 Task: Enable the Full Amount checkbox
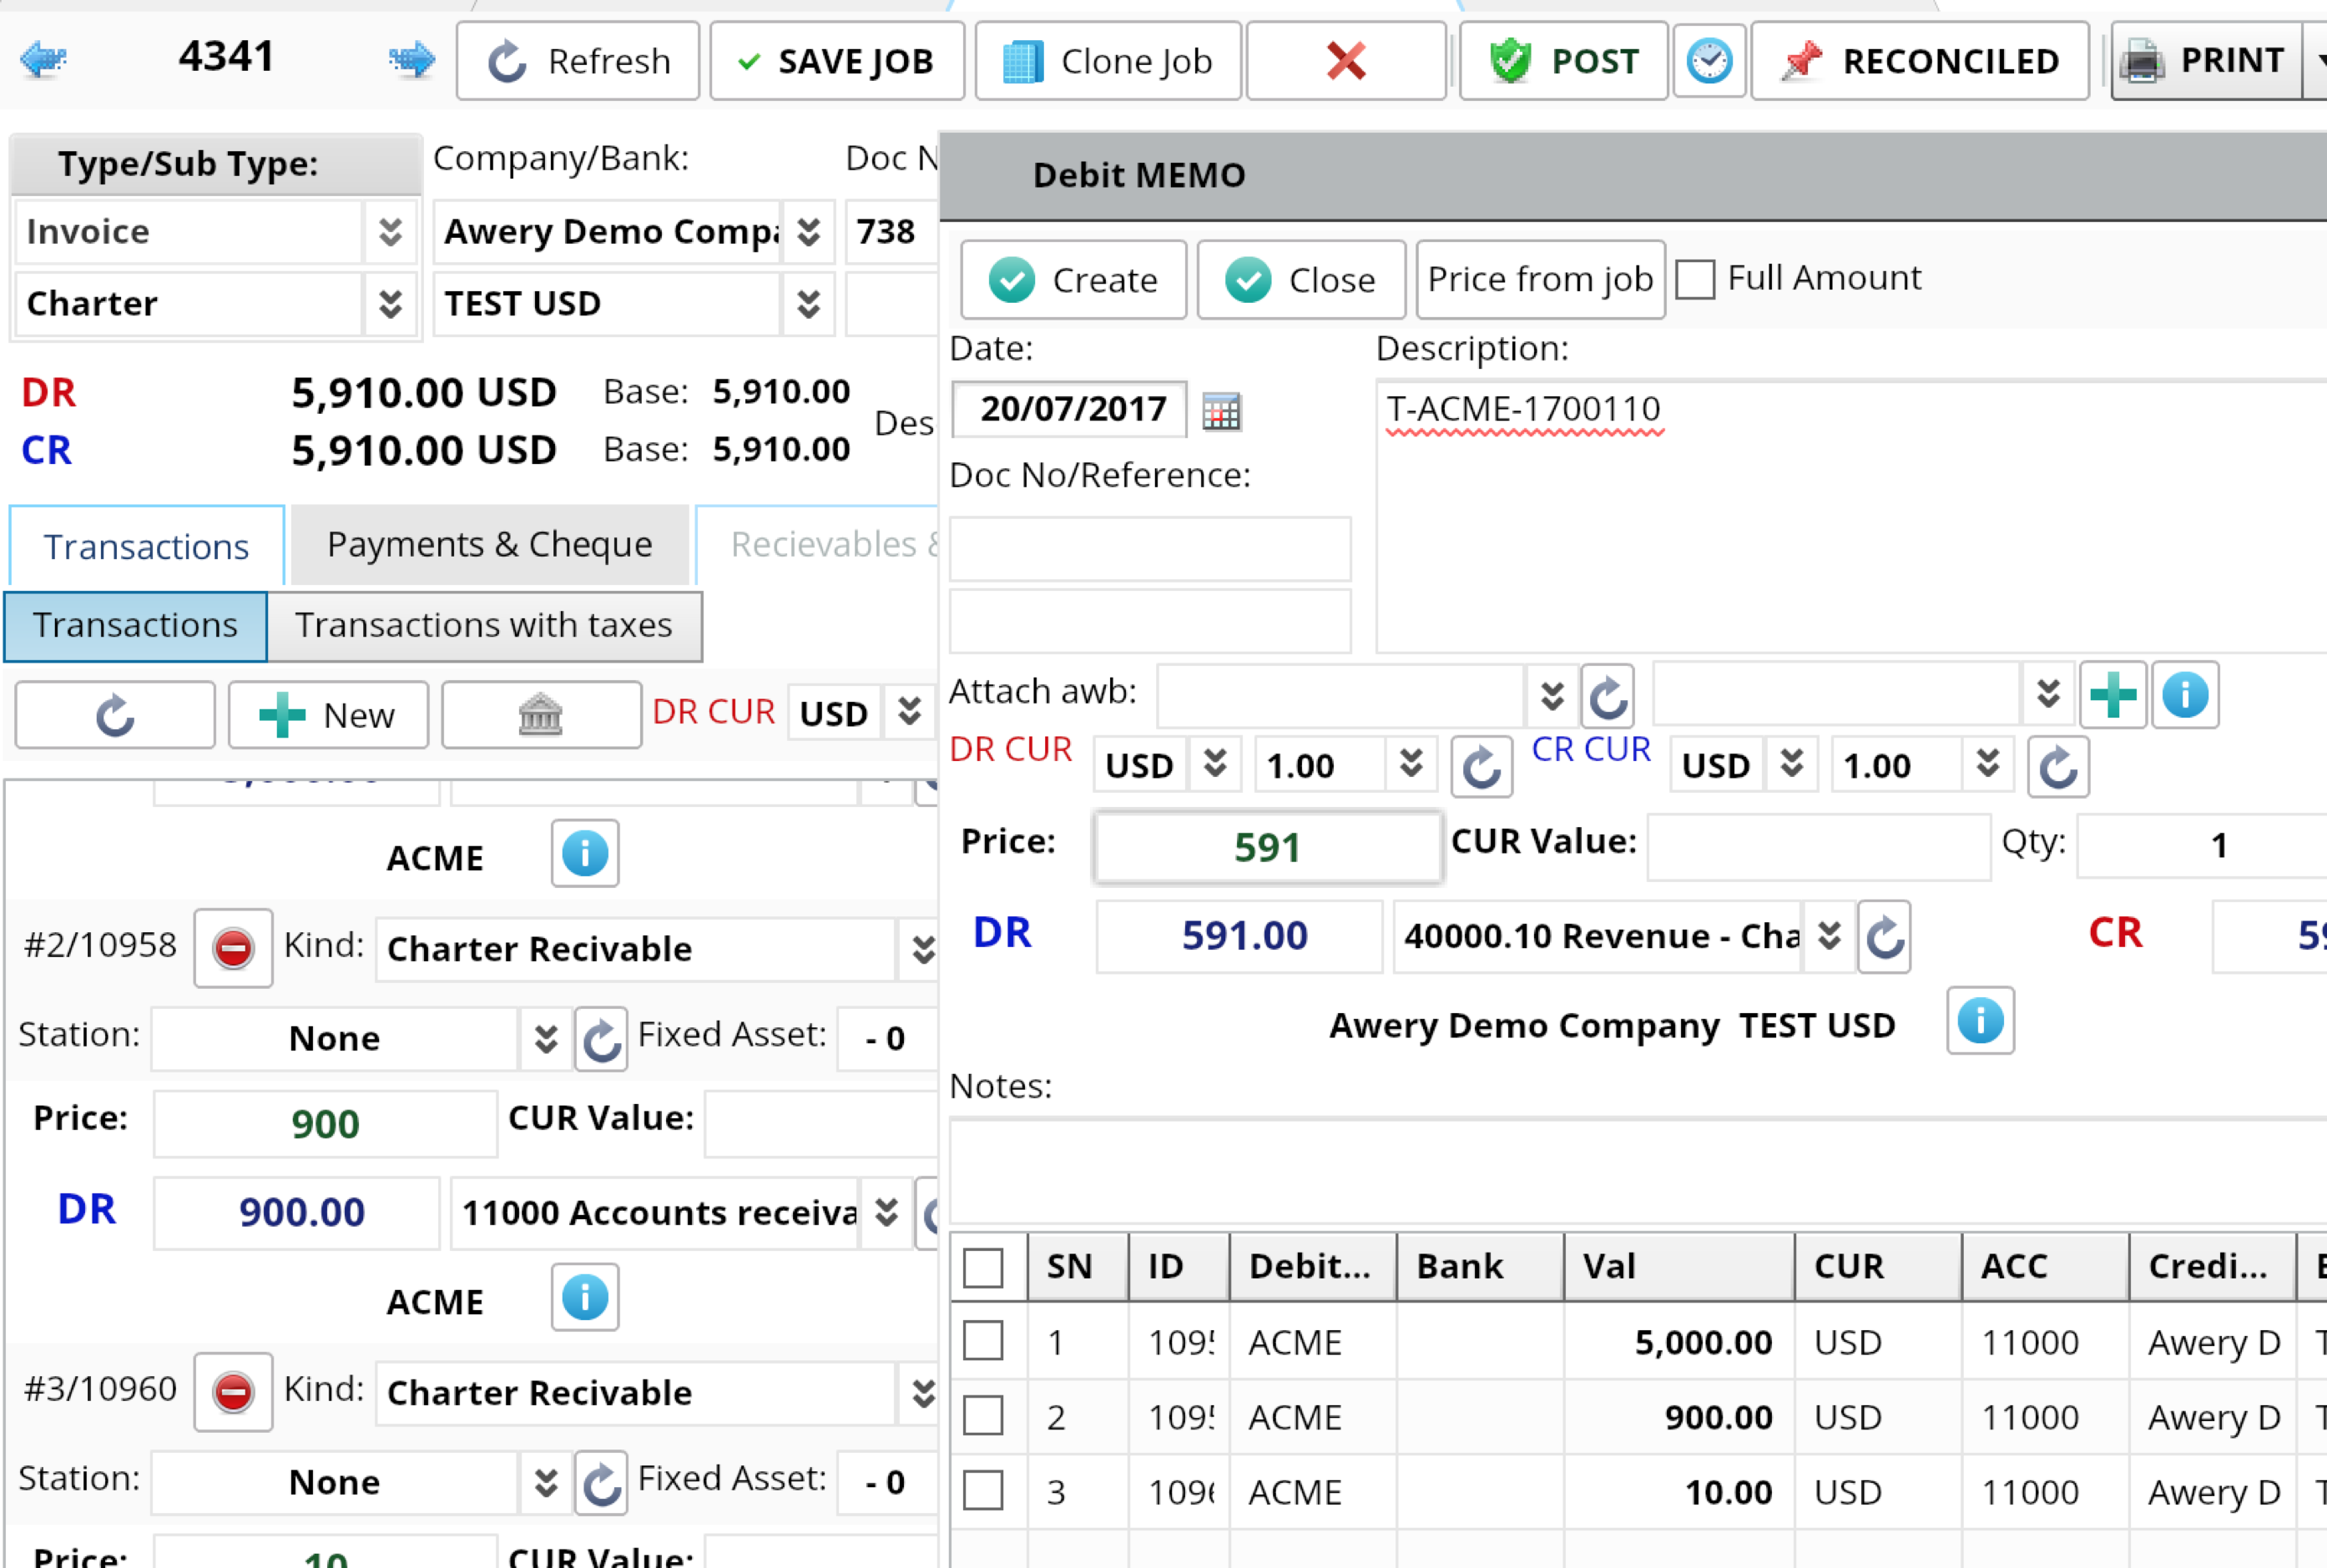[1696, 279]
